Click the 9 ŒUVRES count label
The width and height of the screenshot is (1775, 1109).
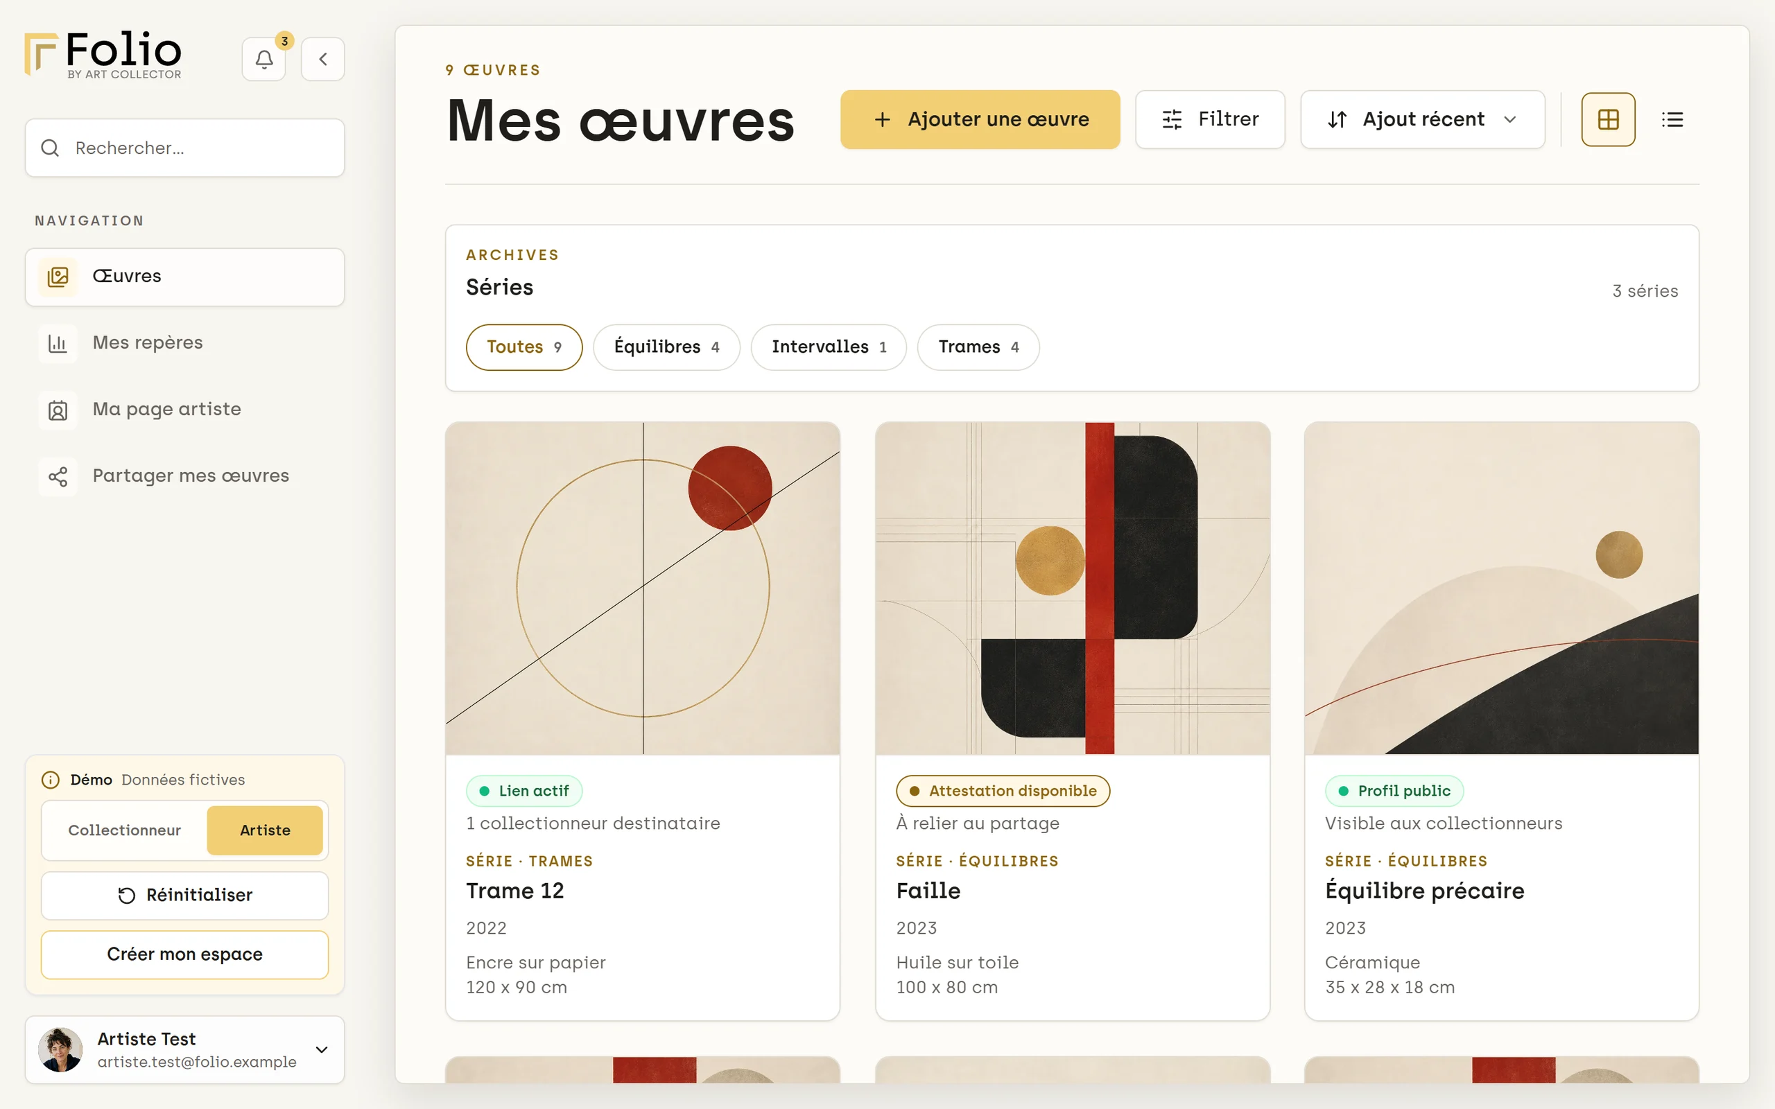point(493,71)
